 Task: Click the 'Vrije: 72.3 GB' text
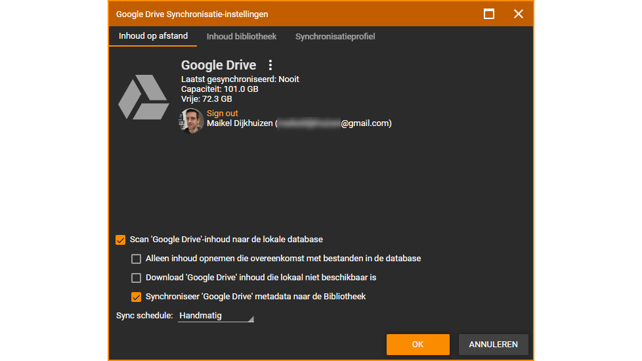pos(206,98)
